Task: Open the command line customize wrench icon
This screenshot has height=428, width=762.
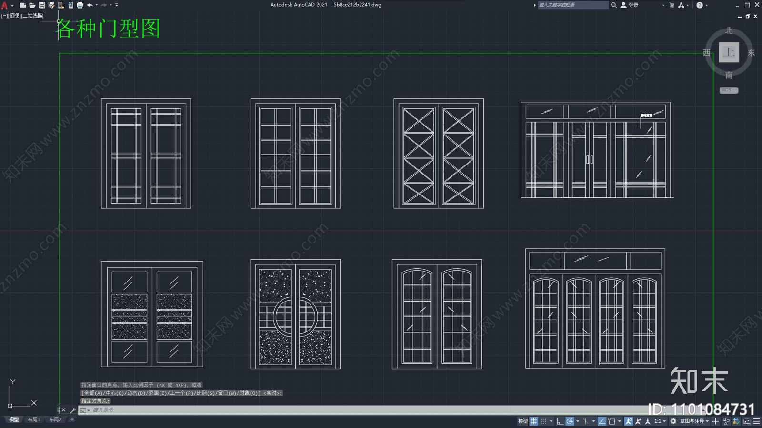Action: 72,410
